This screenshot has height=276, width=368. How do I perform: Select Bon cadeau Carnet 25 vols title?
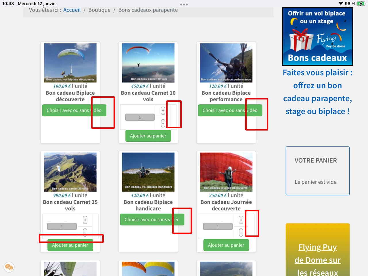(x=70, y=205)
